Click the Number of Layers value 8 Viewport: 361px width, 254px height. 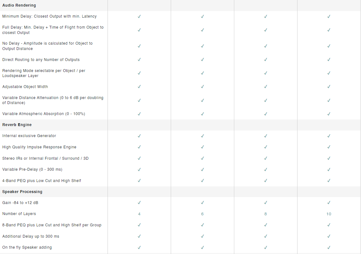tap(266, 214)
